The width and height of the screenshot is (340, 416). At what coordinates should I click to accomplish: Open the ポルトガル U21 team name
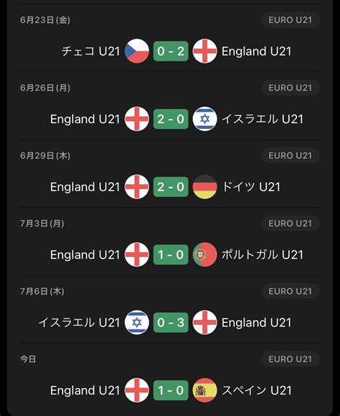pos(263,255)
